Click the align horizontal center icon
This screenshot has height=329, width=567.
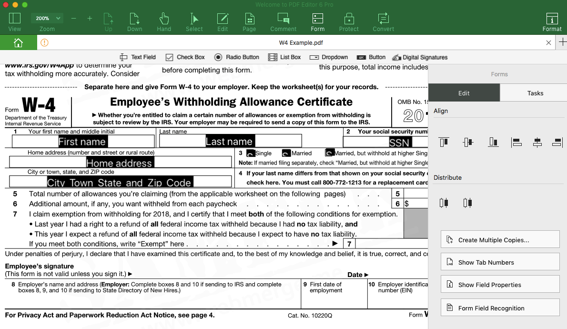(x=537, y=142)
